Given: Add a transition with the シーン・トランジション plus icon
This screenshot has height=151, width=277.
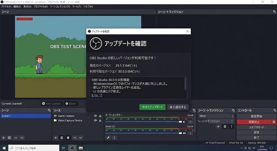Looking at the screenshot, I should click(x=218, y=126).
